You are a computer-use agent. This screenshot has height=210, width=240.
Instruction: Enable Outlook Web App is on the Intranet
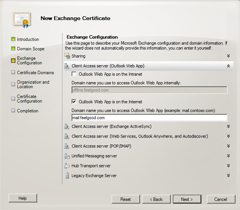coord(74,74)
